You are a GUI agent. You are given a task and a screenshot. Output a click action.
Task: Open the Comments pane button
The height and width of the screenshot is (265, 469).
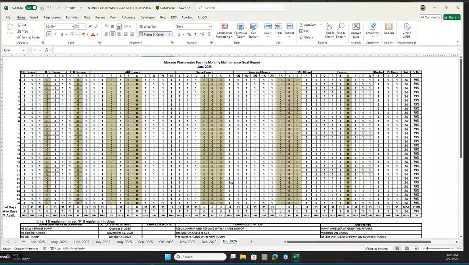(x=430, y=17)
